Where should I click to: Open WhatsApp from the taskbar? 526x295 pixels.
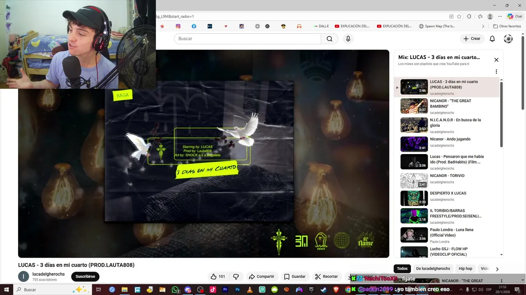click(x=175, y=290)
